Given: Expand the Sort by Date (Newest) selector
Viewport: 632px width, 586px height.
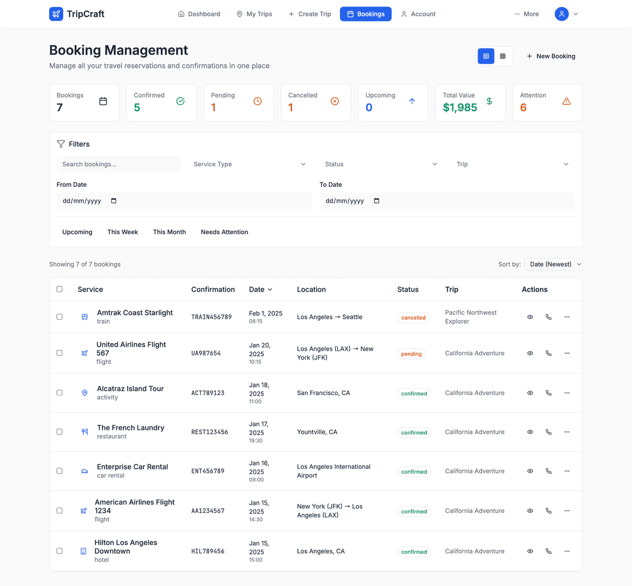Looking at the screenshot, I should pos(553,264).
